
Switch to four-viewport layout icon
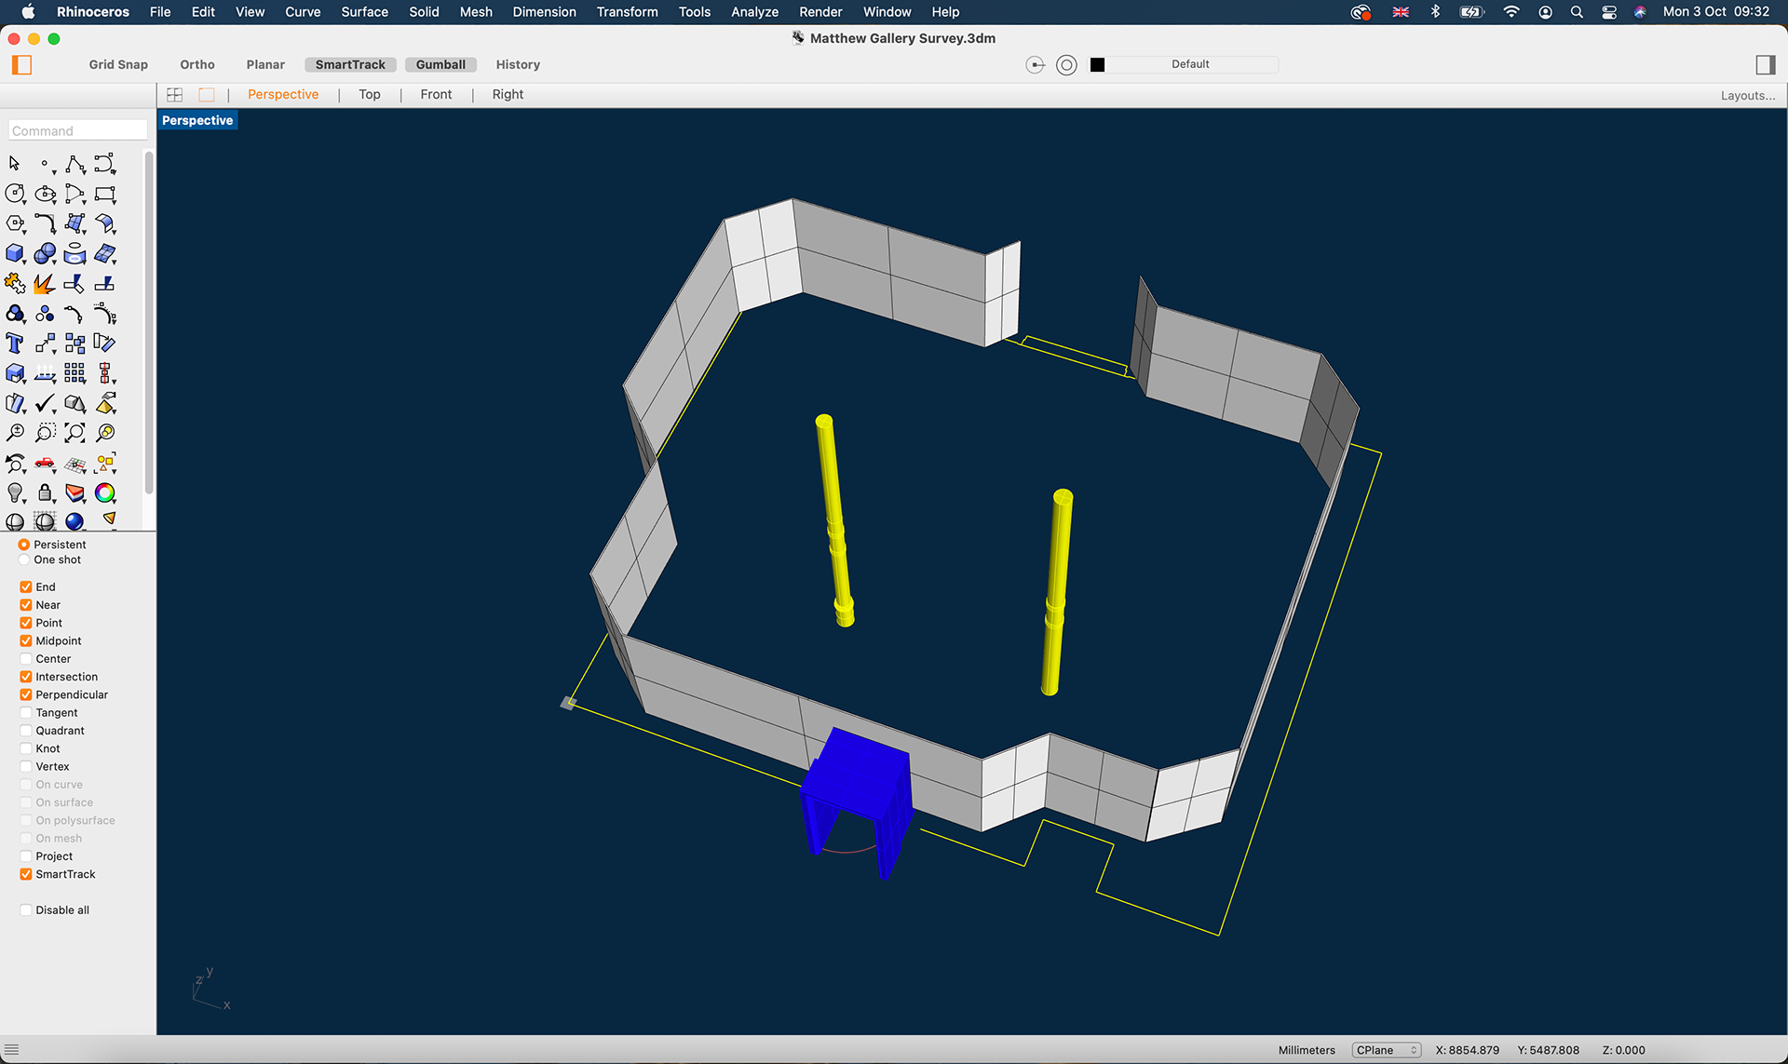point(174,94)
